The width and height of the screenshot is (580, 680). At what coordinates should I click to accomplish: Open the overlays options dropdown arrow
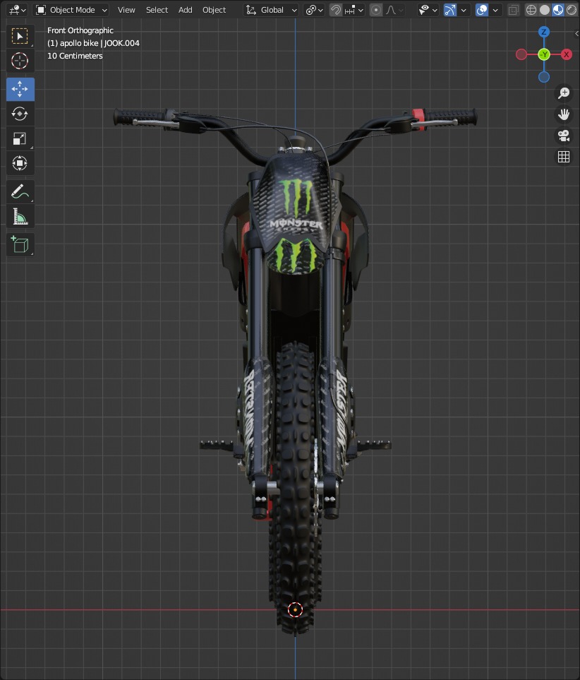coord(495,10)
